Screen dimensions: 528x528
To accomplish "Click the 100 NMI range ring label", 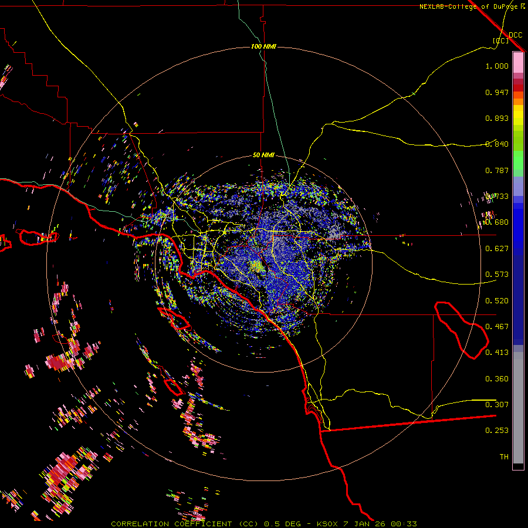I will point(263,46).
